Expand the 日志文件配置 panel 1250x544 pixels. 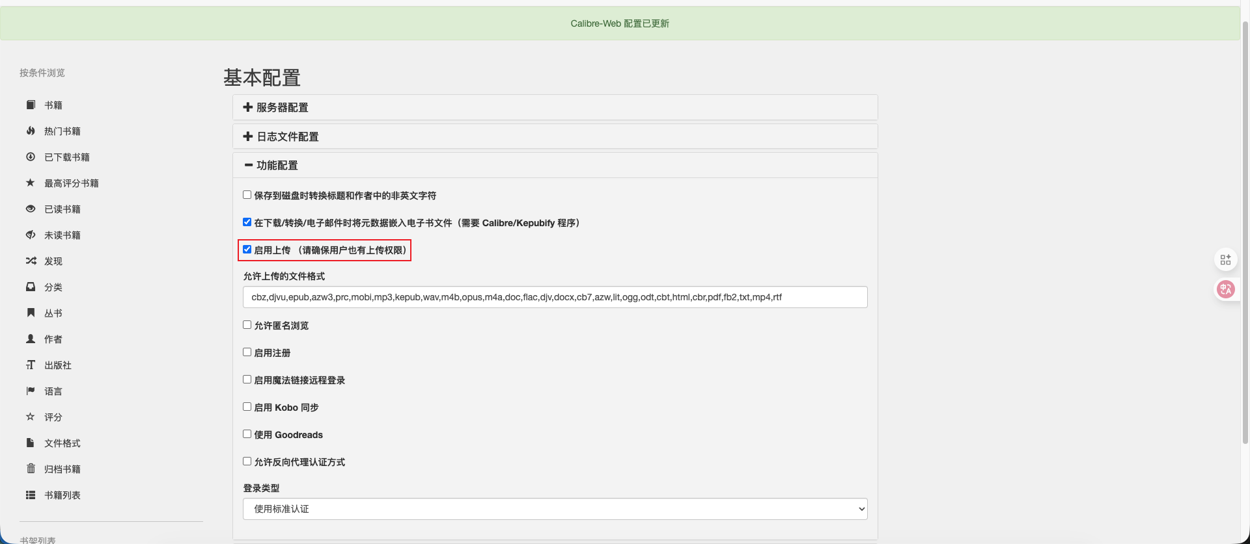click(287, 136)
